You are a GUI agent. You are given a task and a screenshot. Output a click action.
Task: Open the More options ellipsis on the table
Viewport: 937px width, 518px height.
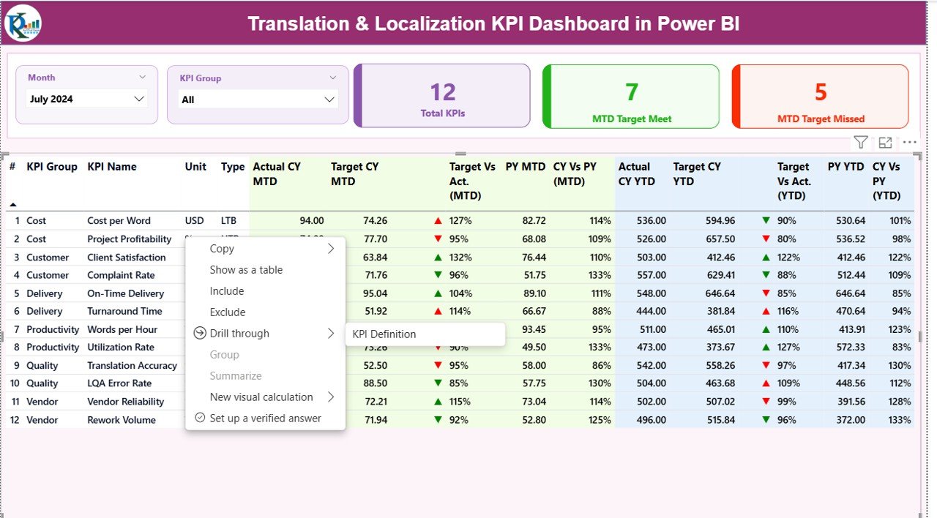point(909,143)
